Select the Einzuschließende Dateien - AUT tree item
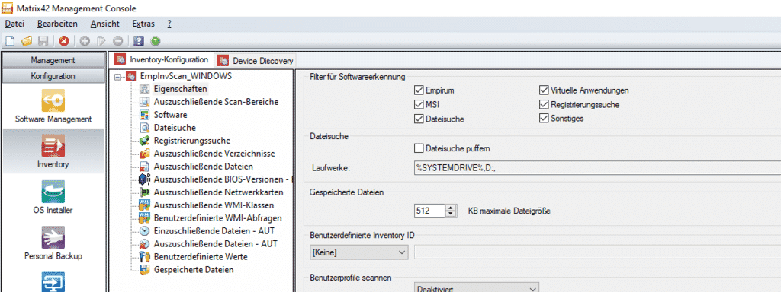This screenshot has height=292, width=781. coord(214,231)
